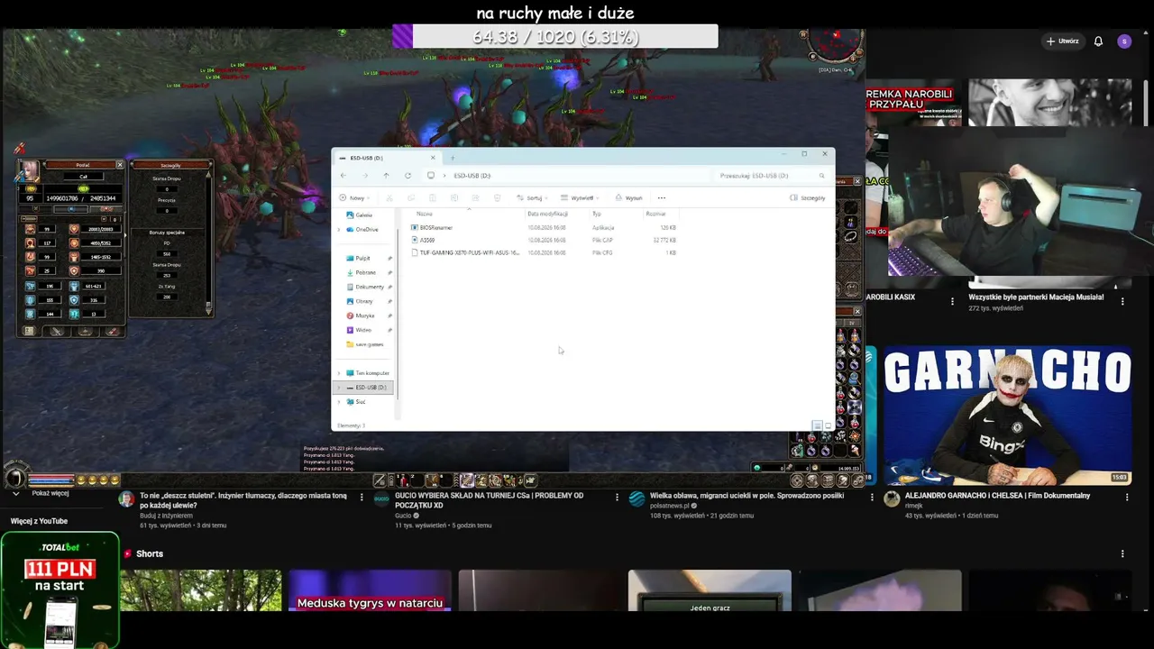Open the Nowy (New) dropdown
The width and height of the screenshot is (1154, 649).
(353, 198)
